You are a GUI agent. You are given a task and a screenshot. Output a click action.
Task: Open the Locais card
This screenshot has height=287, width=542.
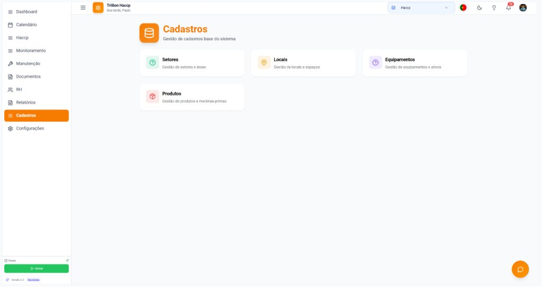[303, 63]
